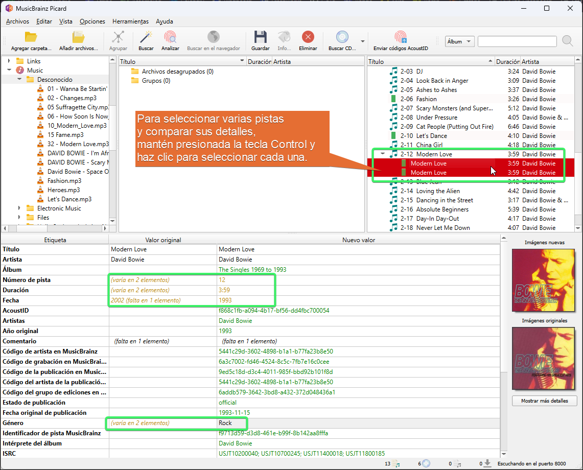Click the Buscar magic wand icon
The image size is (583, 470).
coord(146,37)
